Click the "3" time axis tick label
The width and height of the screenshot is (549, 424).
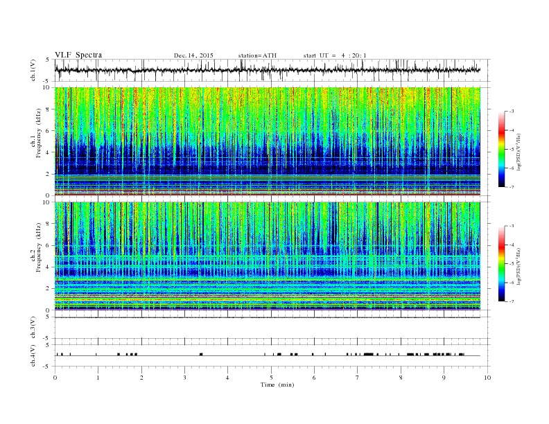click(x=184, y=378)
